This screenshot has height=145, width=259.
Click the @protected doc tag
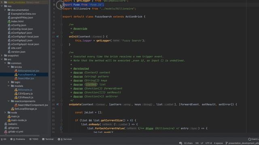[x=81, y=68]
